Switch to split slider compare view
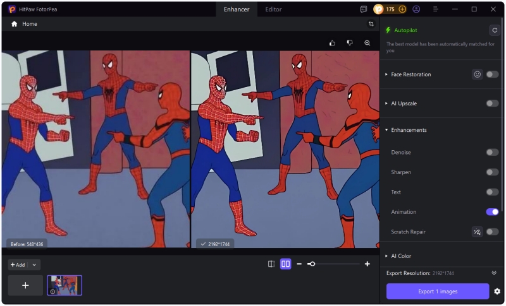The width and height of the screenshot is (506, 306). [271, 264]
